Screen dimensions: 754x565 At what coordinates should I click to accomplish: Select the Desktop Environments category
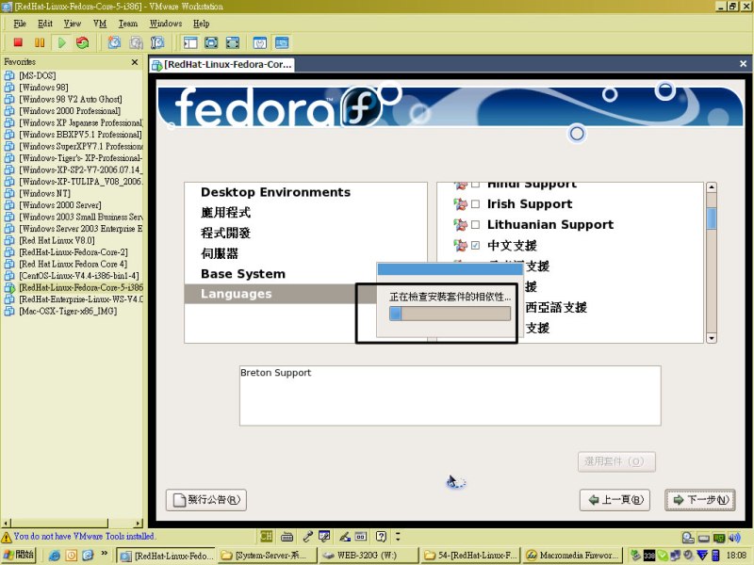(x=275, y=192)
